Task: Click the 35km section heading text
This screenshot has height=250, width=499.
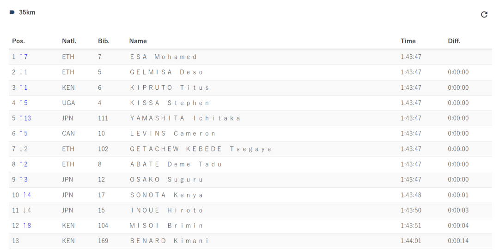Action: pos(27,12)
